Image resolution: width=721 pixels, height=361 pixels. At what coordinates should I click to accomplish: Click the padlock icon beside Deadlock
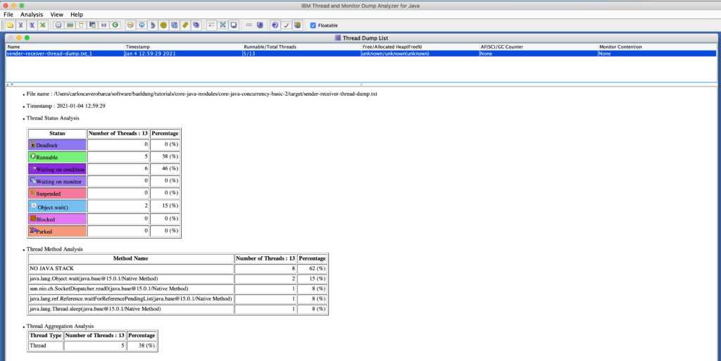[32, 144]
